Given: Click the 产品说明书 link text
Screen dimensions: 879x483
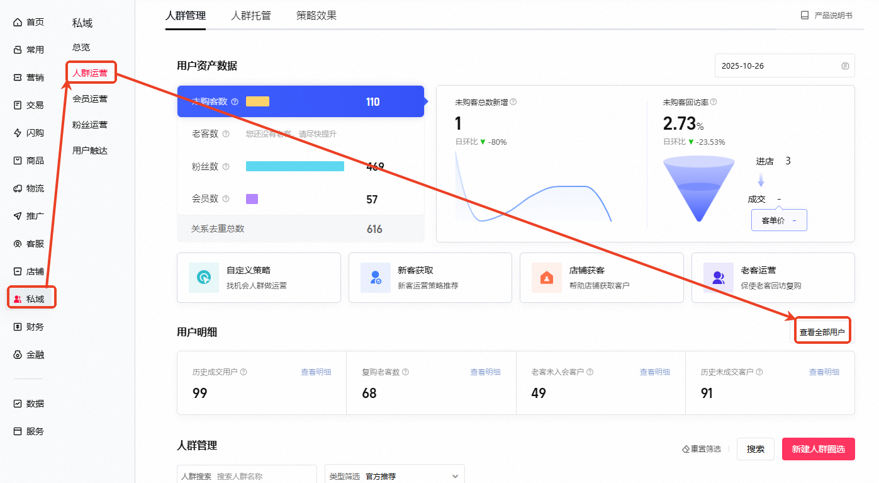Looking at the screenshot, I should pyautogui.click(x=834, y=15).
